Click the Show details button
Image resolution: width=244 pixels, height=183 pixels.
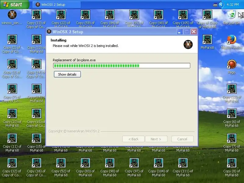pyautogui.click(x=67, y=74)
